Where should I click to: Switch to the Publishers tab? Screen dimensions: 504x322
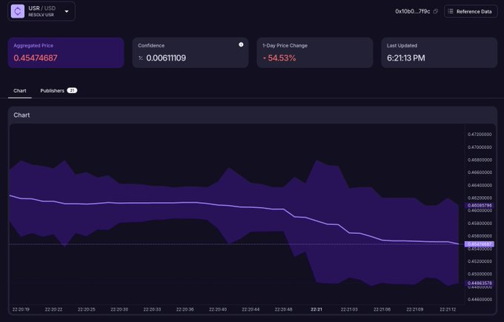coord(51,90)
